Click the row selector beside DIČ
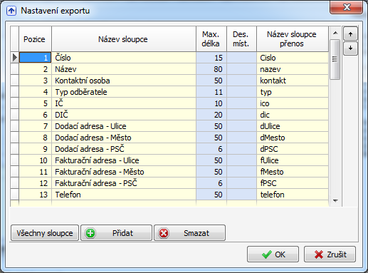368x273 pixels. (15, 115)
